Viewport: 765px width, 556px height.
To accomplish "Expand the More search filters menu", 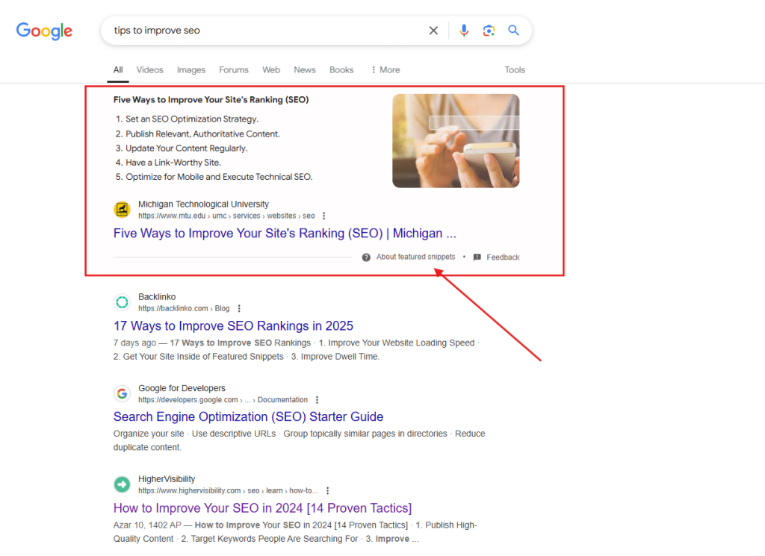I will point(385,69).
